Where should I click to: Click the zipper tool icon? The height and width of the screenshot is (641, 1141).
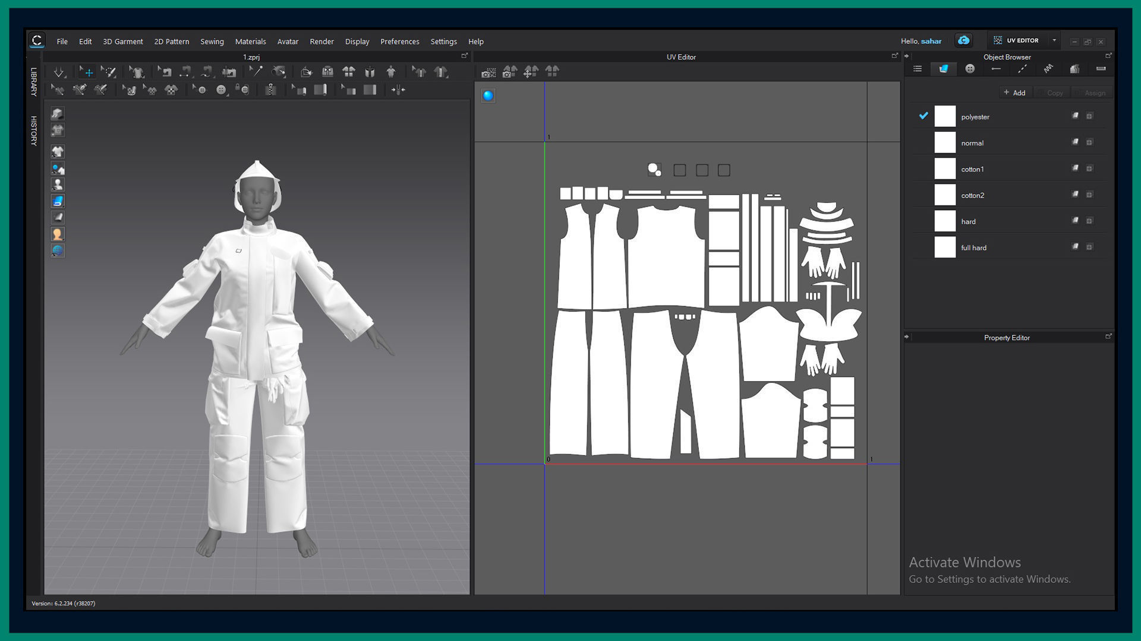(270, 90)
